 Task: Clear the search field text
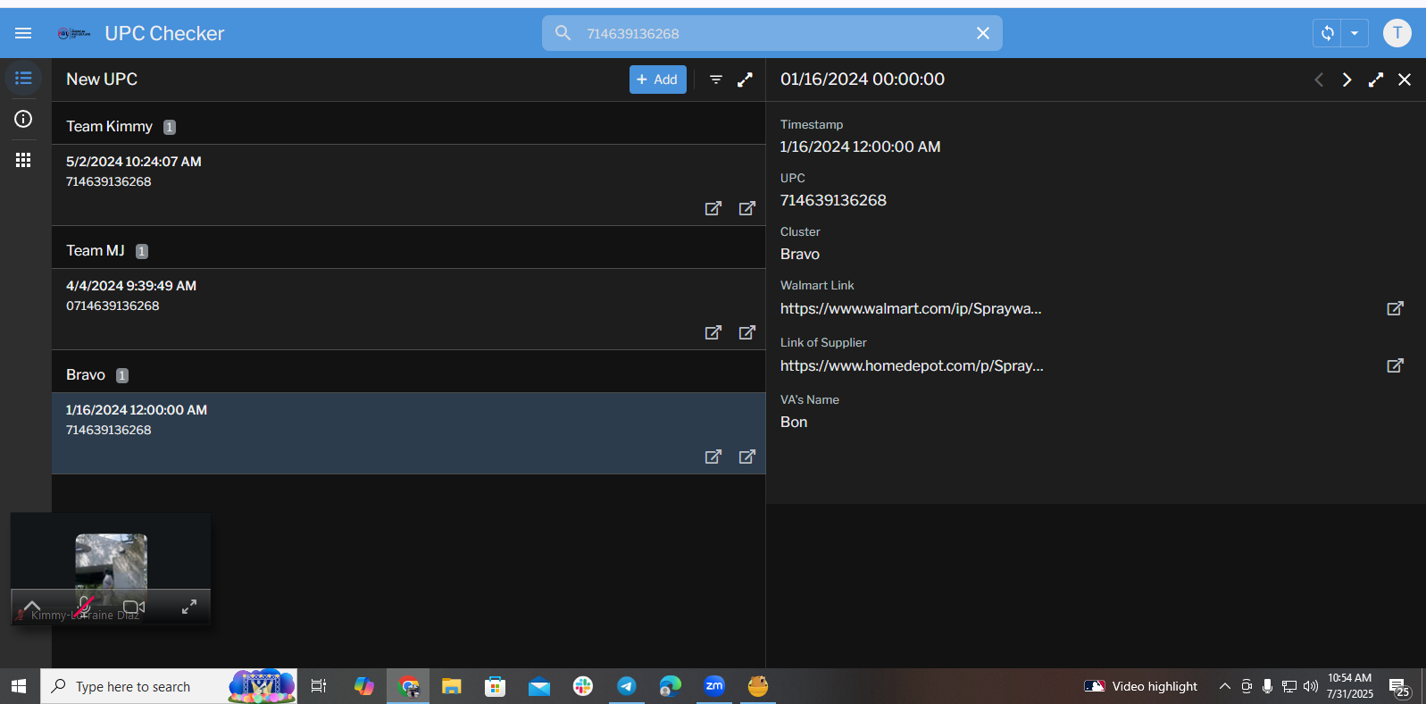point(982,33)
